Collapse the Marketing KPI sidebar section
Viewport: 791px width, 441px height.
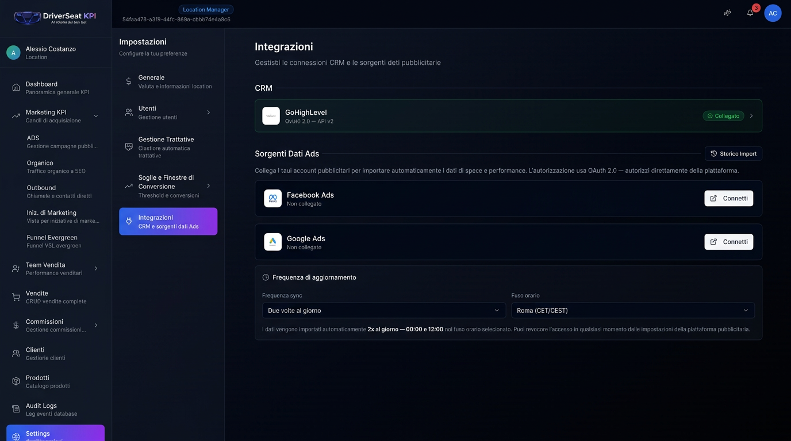[96, 116]
